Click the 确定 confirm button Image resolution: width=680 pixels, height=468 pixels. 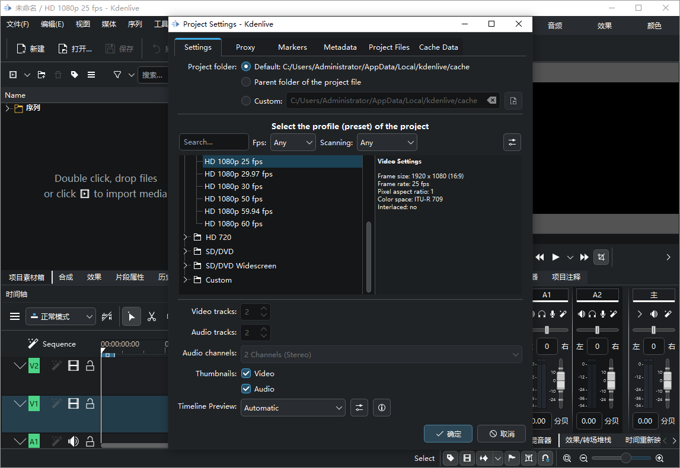click(448, 434)
